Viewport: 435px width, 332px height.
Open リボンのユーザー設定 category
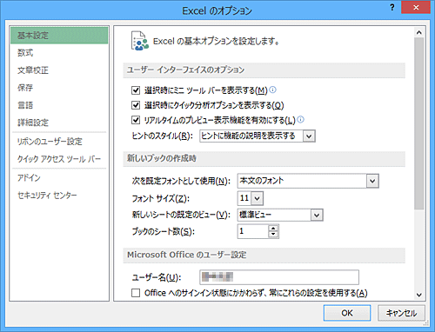click(x=59, y=142)
